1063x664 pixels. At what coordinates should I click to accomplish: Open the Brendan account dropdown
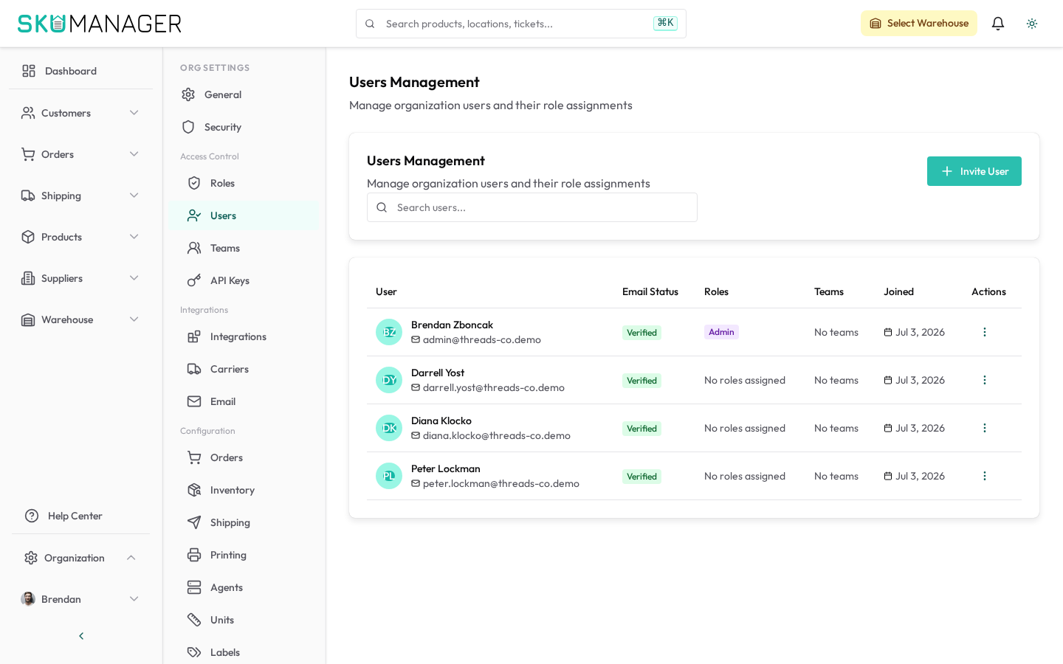[x=81, y=599]
